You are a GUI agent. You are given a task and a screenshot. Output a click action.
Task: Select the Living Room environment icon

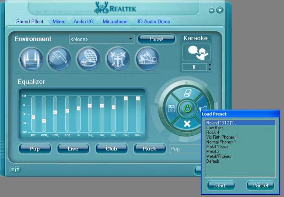click(31, 59)
